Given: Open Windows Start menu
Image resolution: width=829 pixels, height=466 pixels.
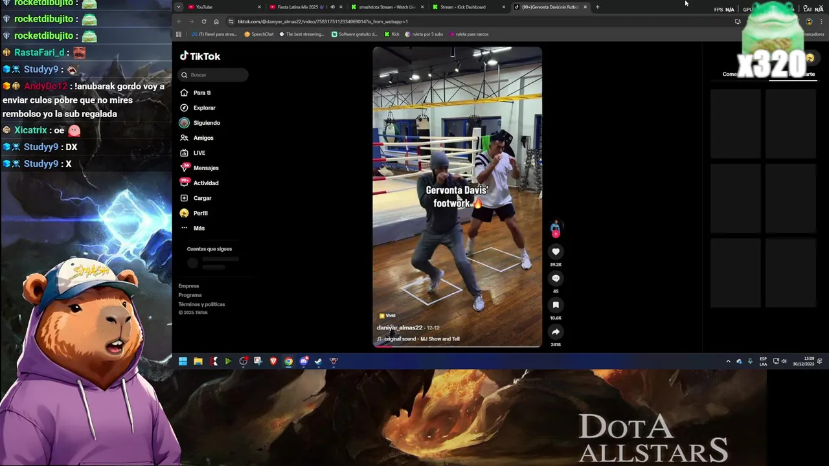Looking at the screenshot, I should tap(183, 361).
